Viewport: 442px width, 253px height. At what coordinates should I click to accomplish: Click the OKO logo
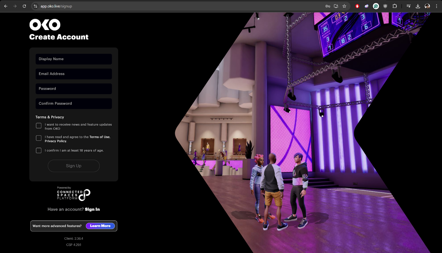tap(45, 25)
